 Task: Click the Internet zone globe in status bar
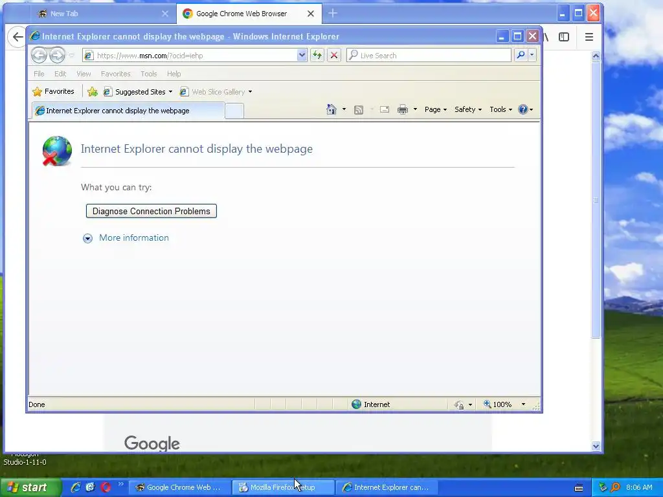[357, 404]
